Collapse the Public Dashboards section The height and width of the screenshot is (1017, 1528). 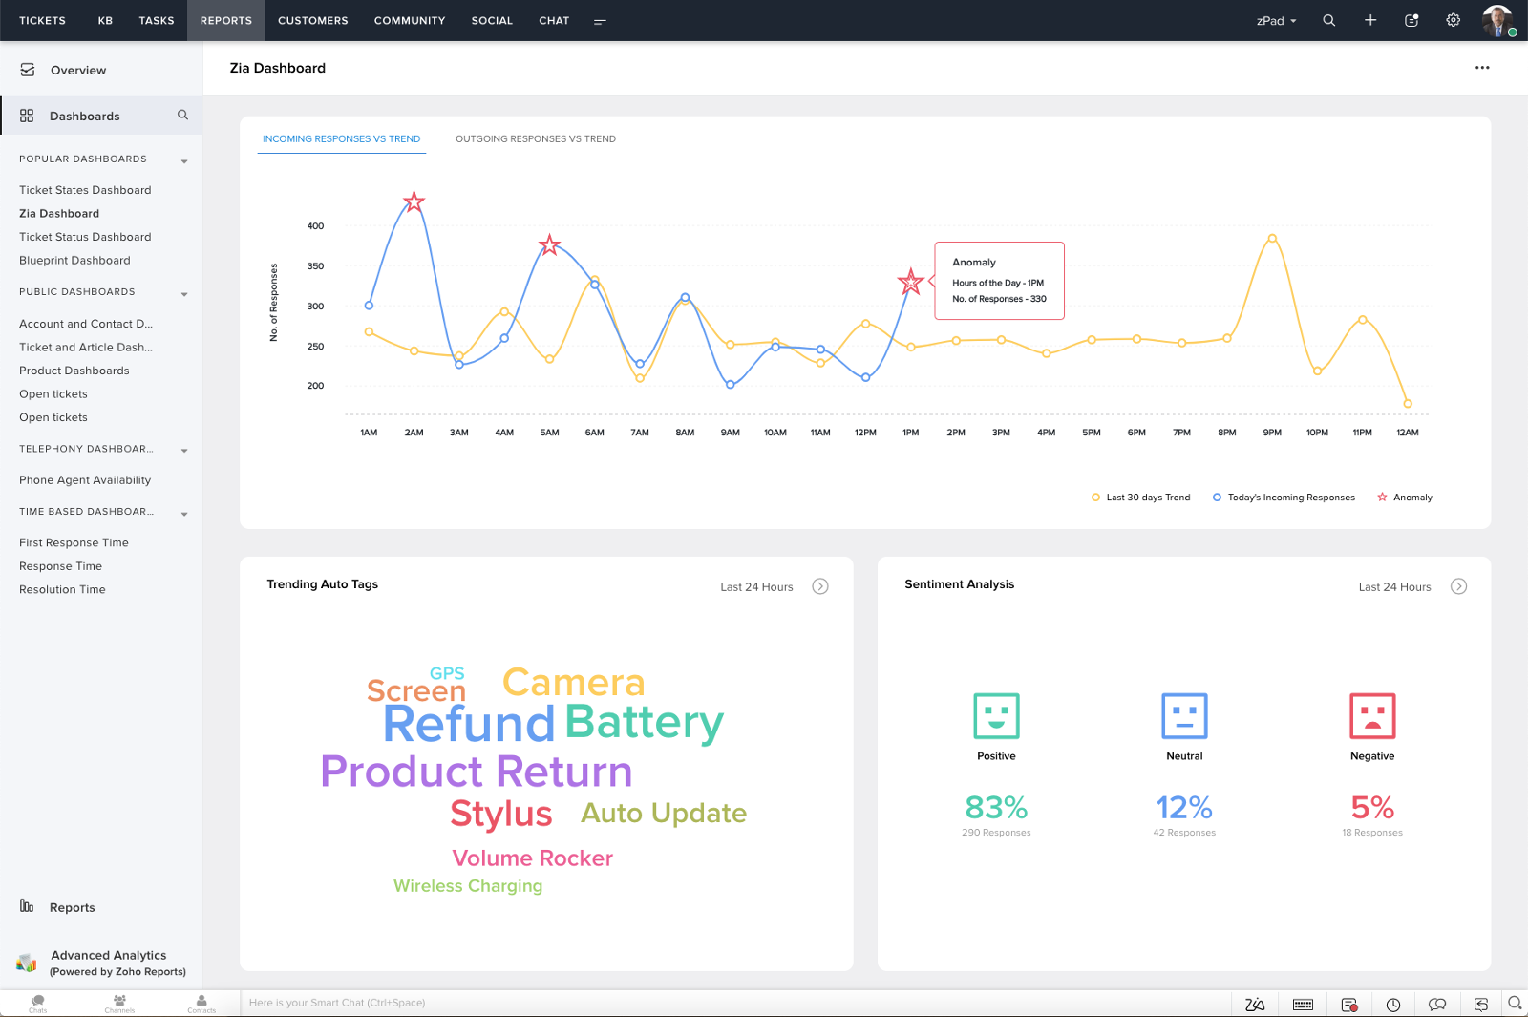(184, 293)
